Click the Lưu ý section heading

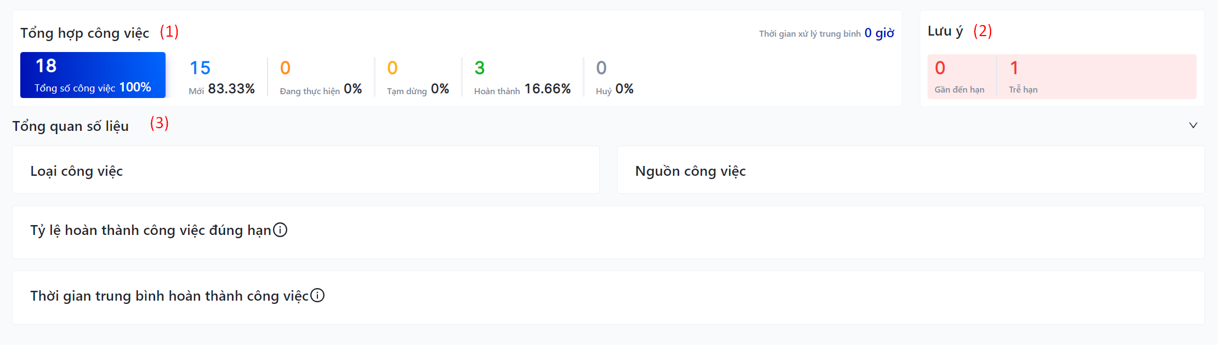945,31
